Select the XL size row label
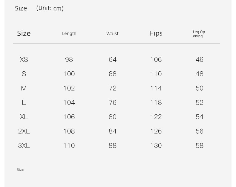This screenshot has height=187, width=236. click(24, 117)
